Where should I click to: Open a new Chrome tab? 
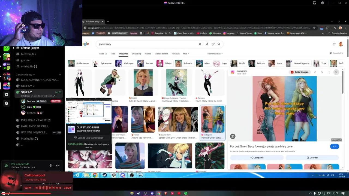click(108, 22)
